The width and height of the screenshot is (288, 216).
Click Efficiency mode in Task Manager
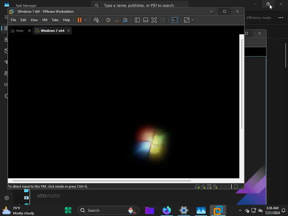tap(259, 18)
